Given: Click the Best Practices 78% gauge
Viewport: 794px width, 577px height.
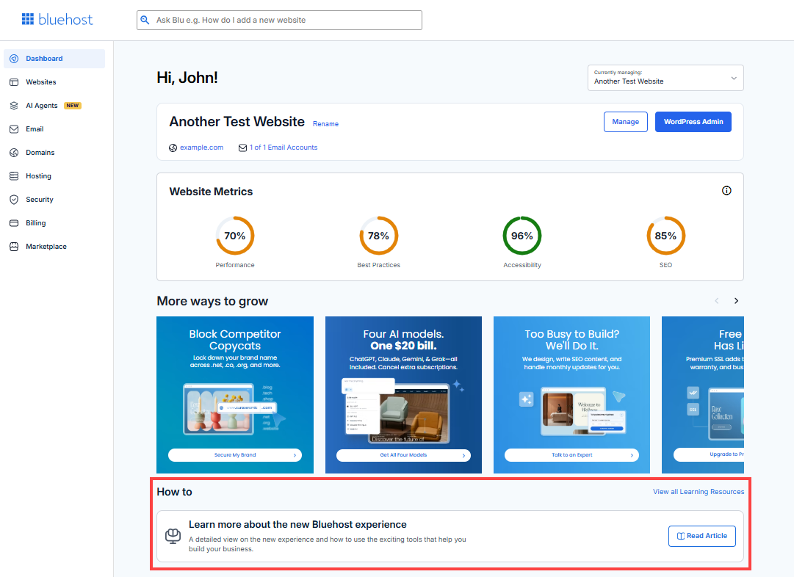Looking at the screenshot, I should (x=379, y=236).
